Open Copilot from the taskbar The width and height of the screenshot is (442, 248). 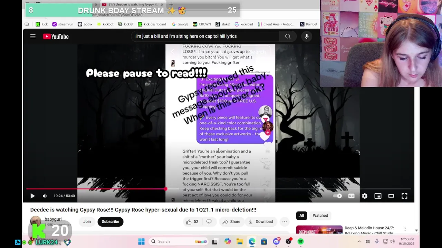point(228,241)
